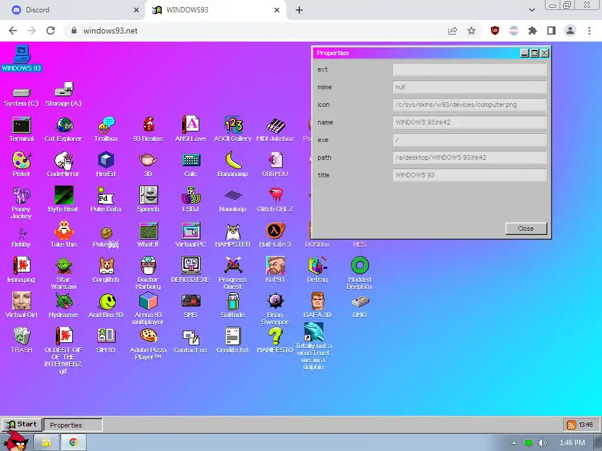Show hidden tray icons arrow
Screen dimensions: 602x451
click(x=514, y=443)
